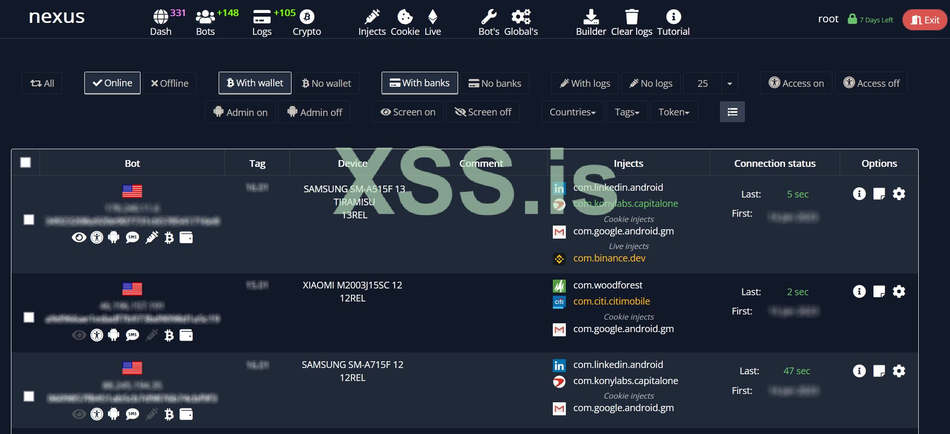Click the red Exit button
The image size is (950, 434).
(924, 20)
